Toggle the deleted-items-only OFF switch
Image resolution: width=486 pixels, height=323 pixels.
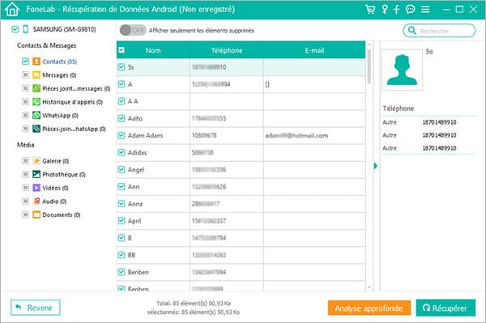tap(133, 30)
